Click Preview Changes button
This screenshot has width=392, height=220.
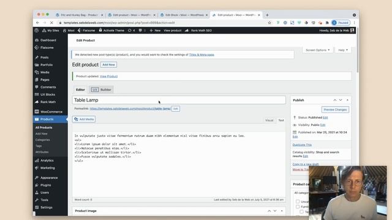click(335, 110)
